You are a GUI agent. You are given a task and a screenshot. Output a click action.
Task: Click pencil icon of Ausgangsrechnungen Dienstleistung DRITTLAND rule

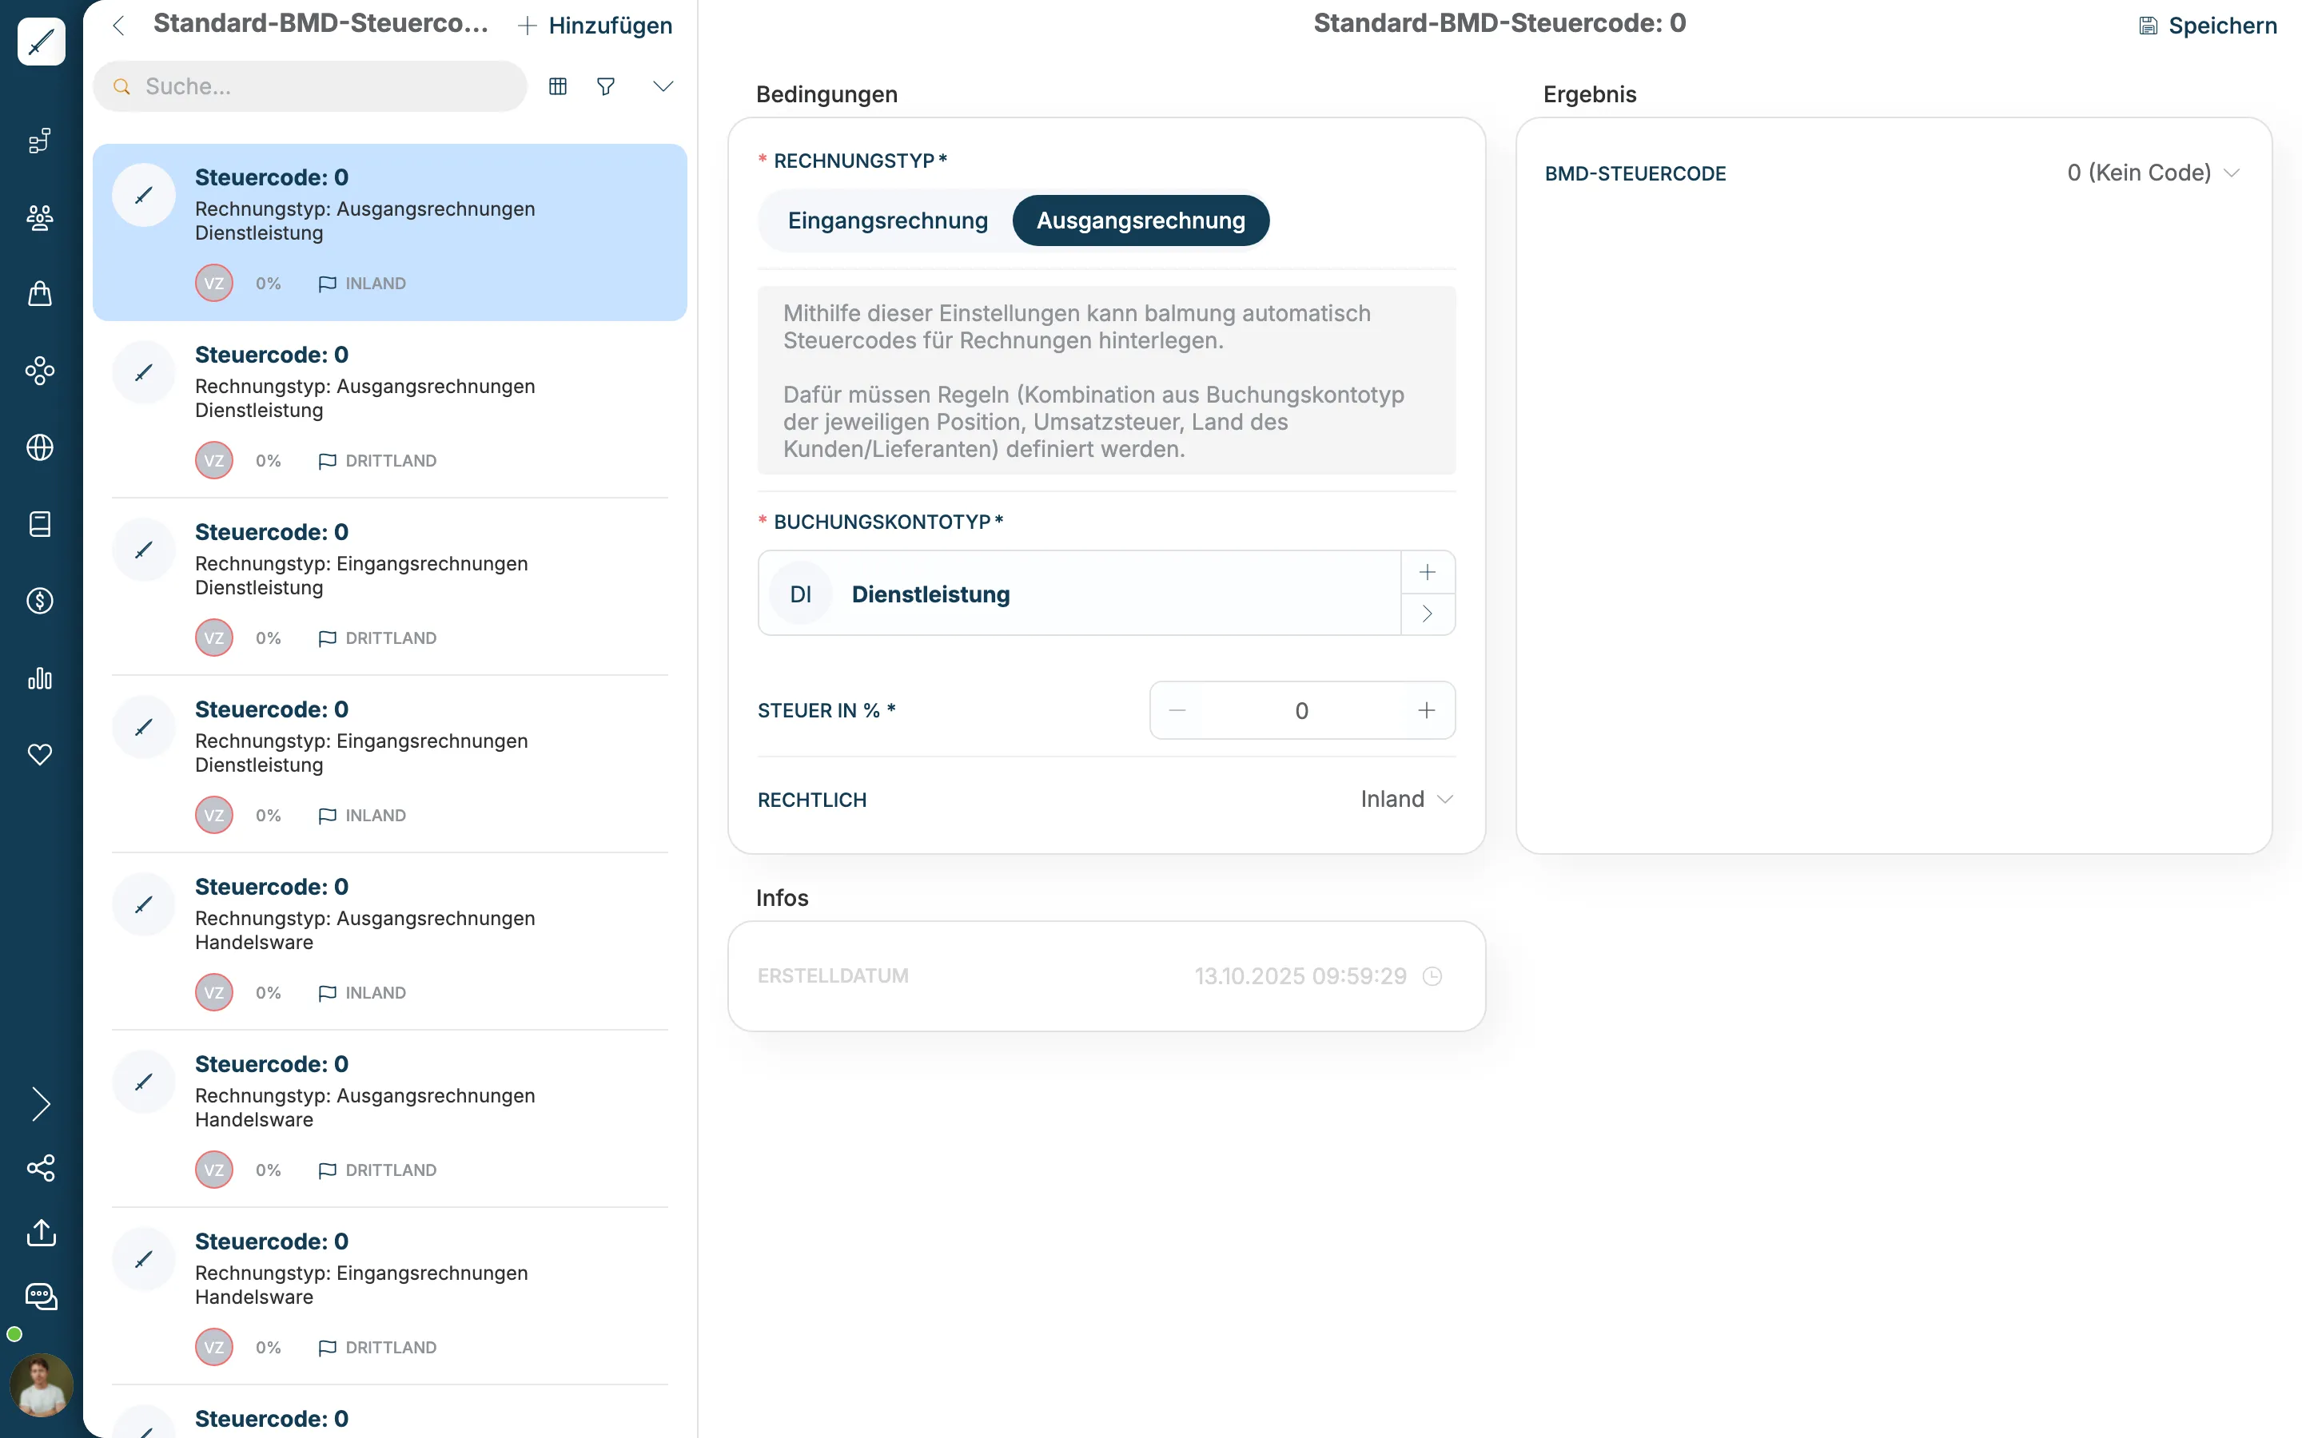point(144,373)
